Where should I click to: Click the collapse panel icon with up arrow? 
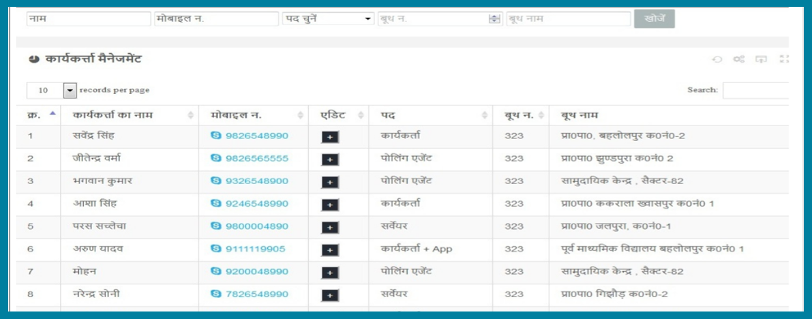tap(761, 60)
